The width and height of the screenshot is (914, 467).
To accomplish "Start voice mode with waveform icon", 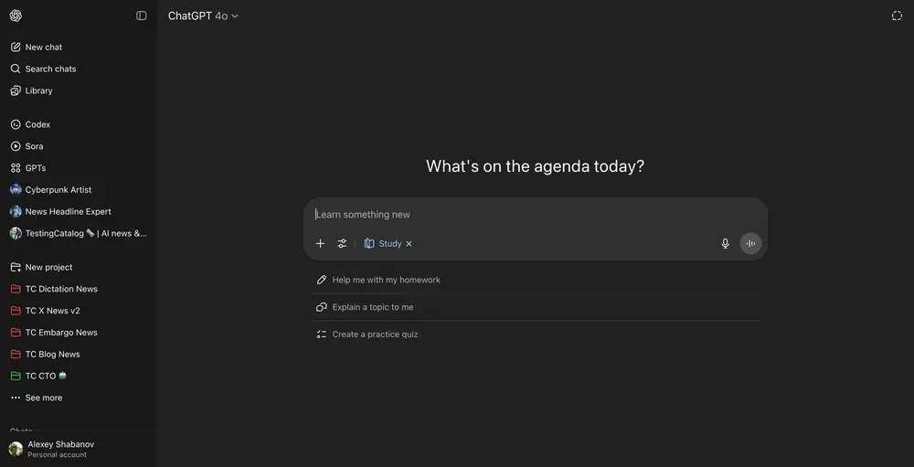I will click(750, 244).
